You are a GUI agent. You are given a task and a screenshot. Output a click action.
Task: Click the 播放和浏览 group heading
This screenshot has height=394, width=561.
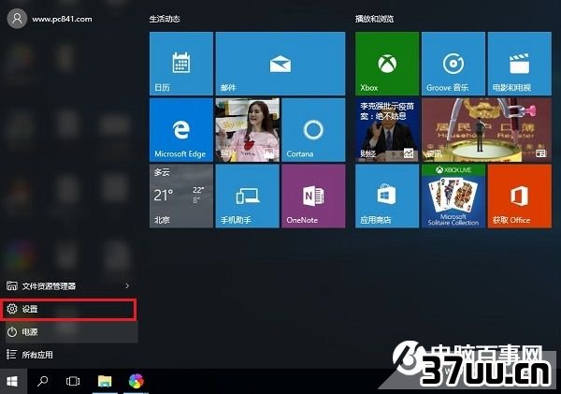[x=374, y=19]
